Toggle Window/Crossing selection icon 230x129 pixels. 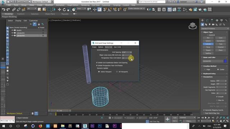tap(54, 10)
